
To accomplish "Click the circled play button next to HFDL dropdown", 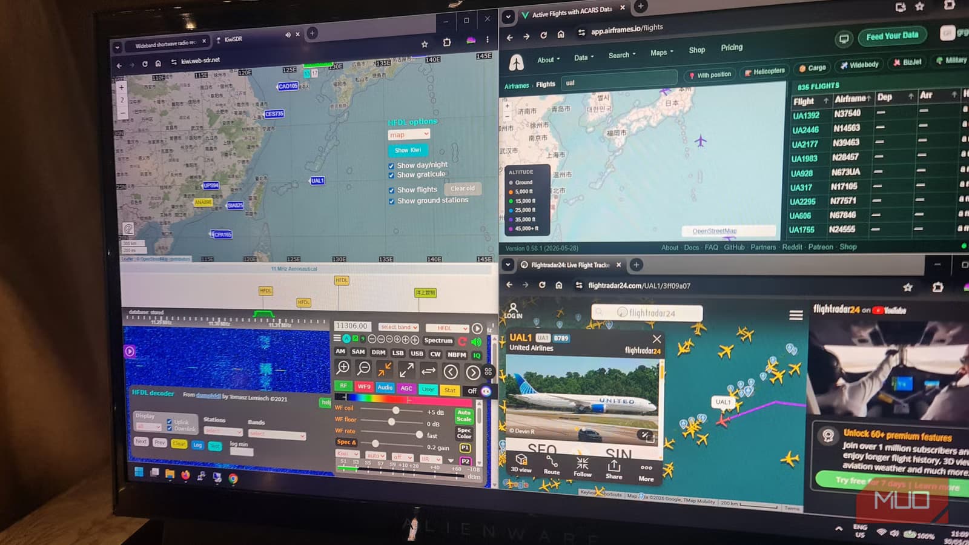I will [x=477, y=328].
